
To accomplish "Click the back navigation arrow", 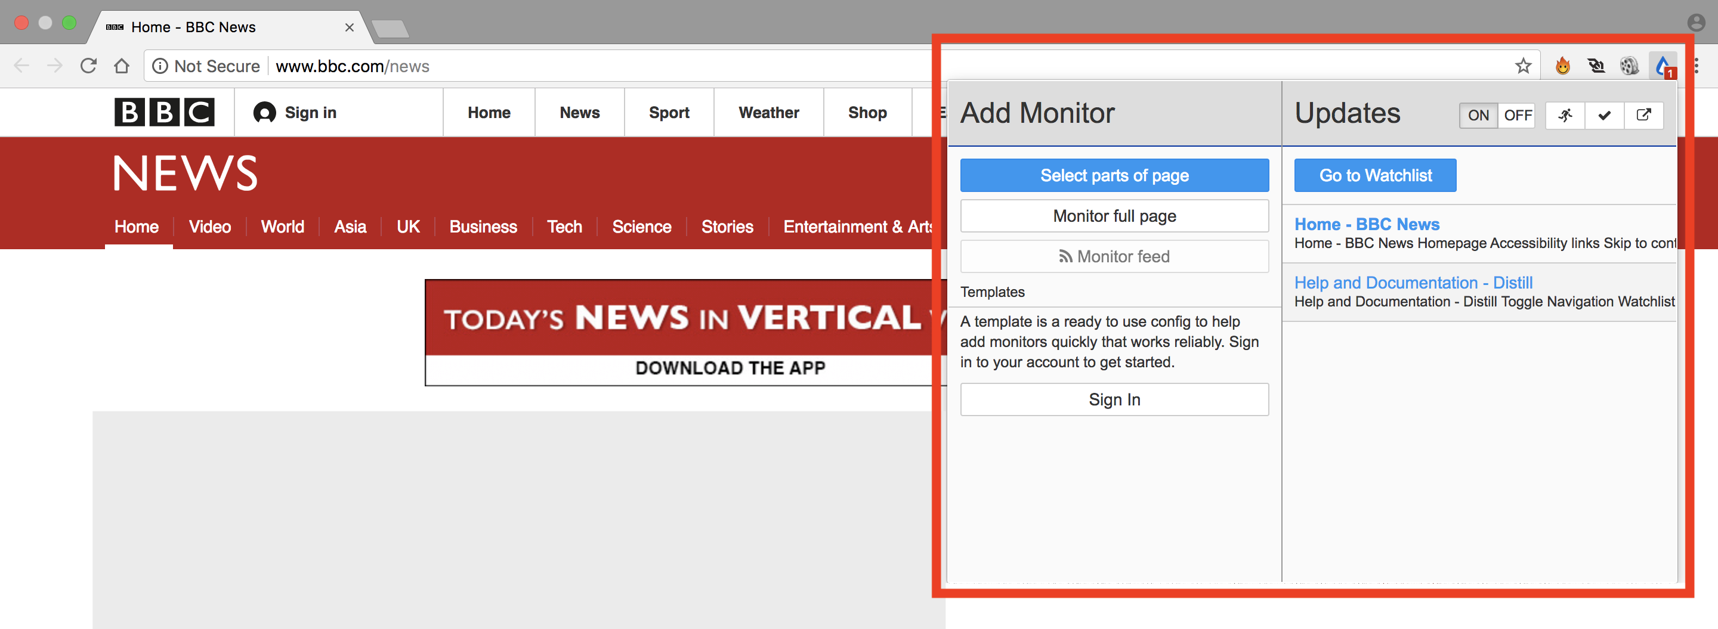I will (x=21, y=66).
